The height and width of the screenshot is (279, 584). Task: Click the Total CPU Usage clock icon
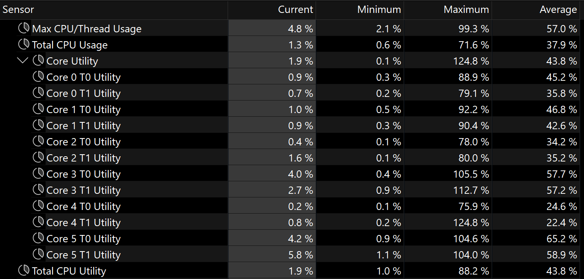(x=24, y=44)
